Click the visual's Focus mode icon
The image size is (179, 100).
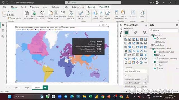coord(103,25)
